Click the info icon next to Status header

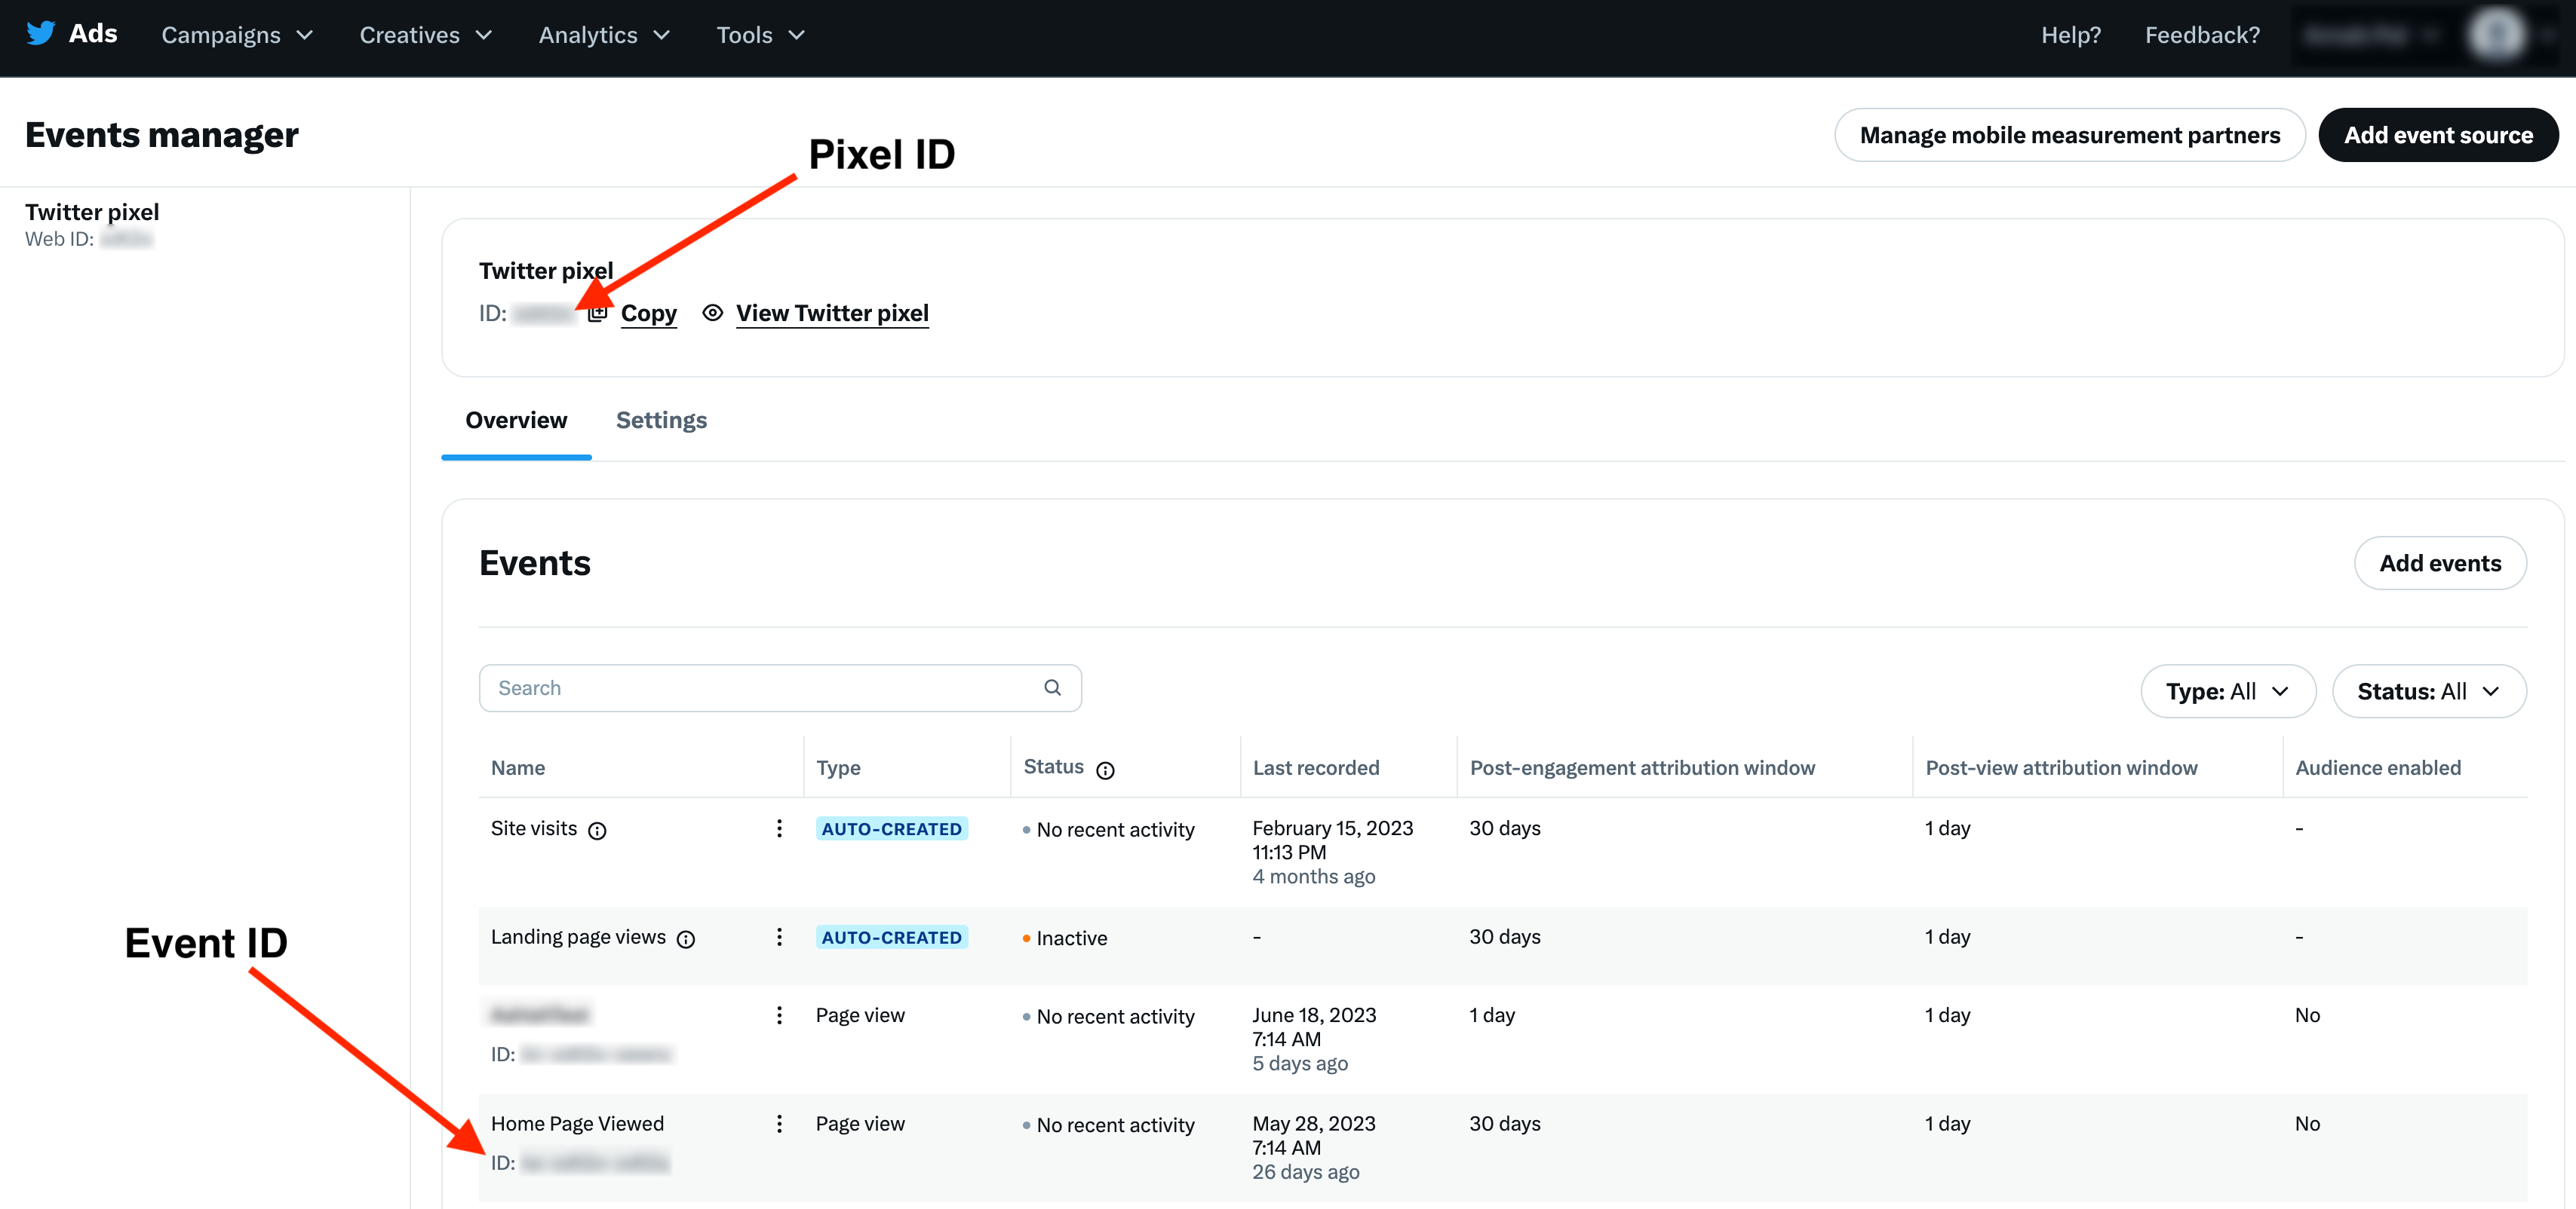coord(1105,770)
